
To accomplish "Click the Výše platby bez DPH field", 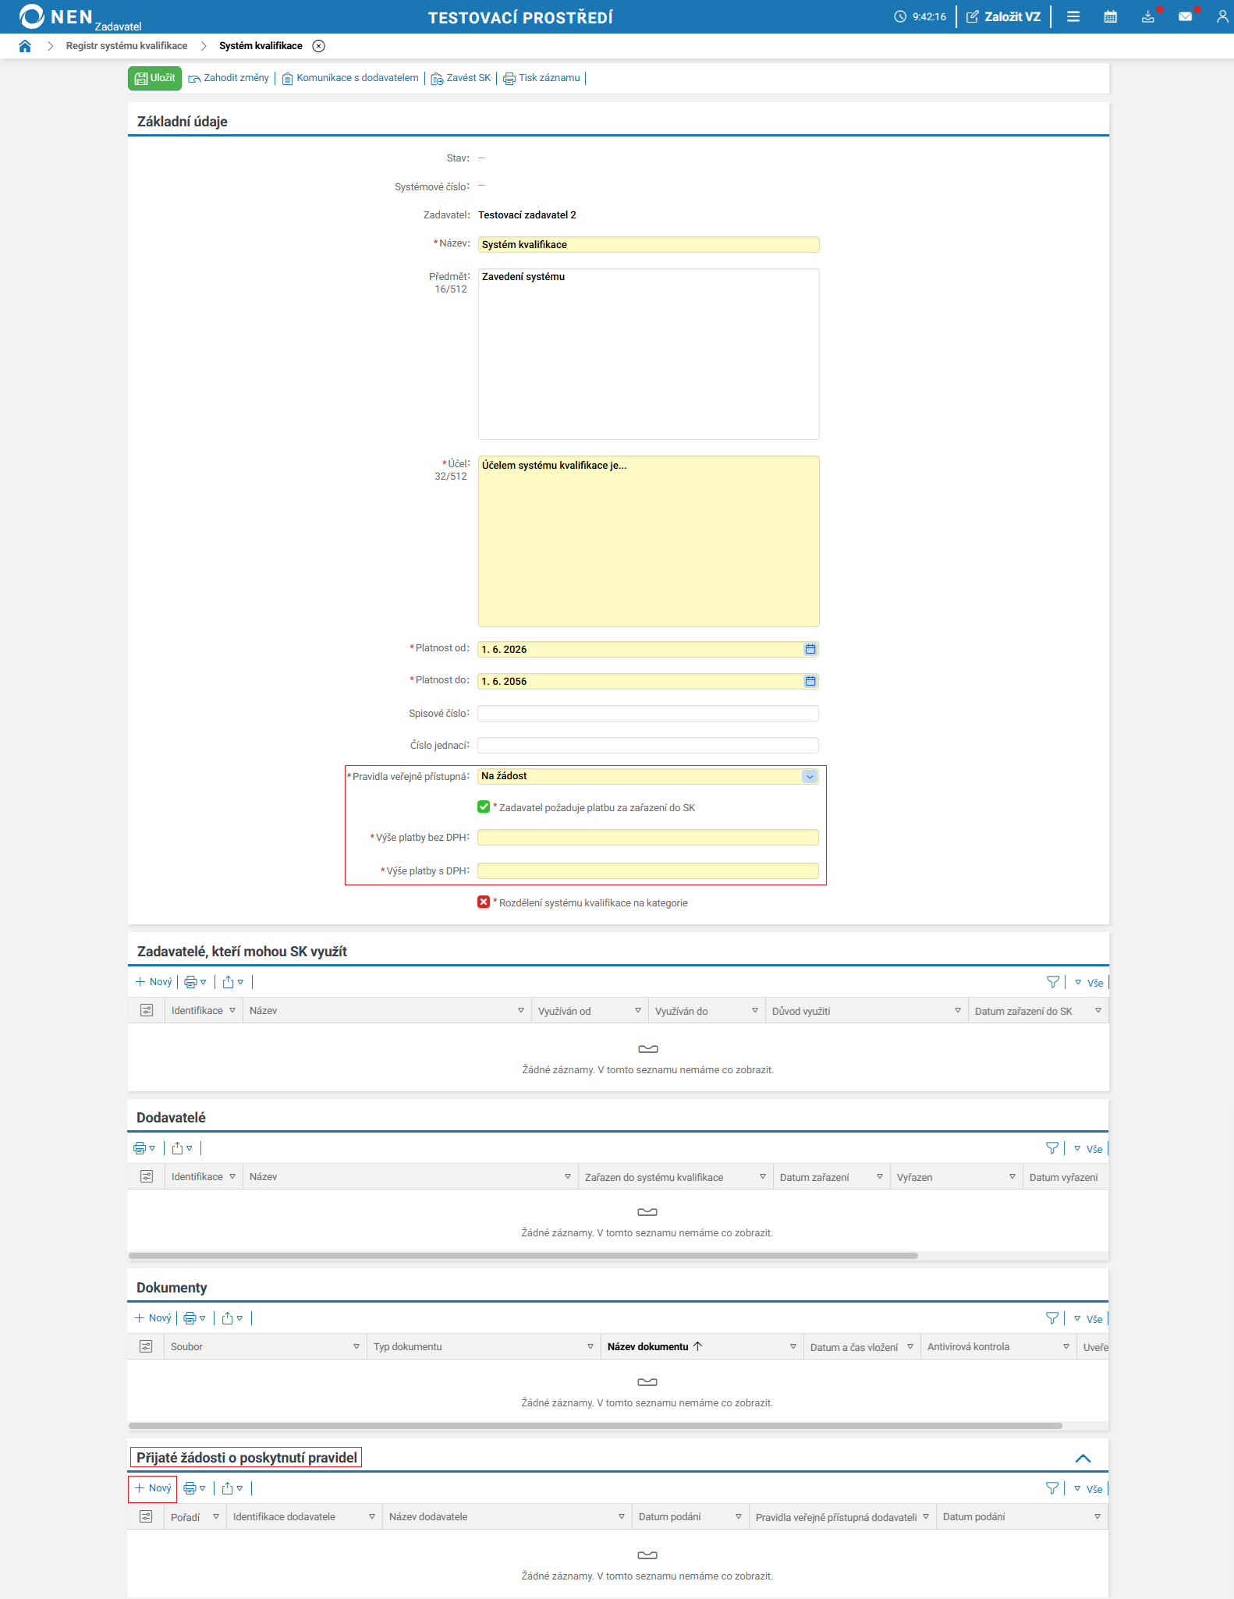I will pos(648,838).
